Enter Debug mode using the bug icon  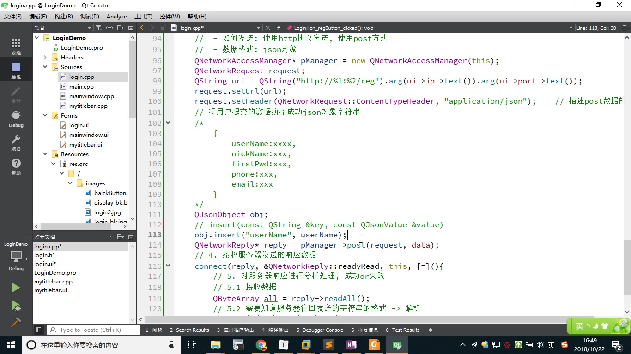(16, 115)
